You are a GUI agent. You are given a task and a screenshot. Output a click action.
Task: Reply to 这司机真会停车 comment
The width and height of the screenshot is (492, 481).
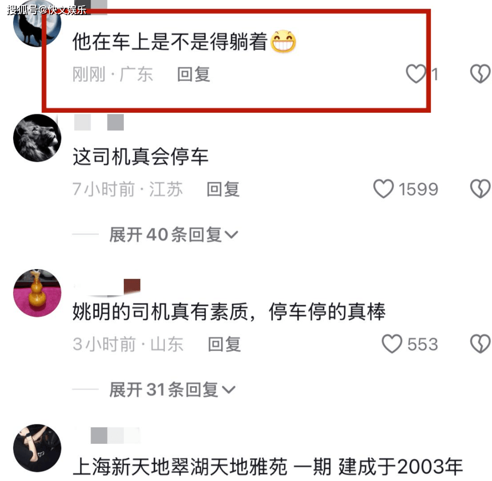click(x=223, y=189)
